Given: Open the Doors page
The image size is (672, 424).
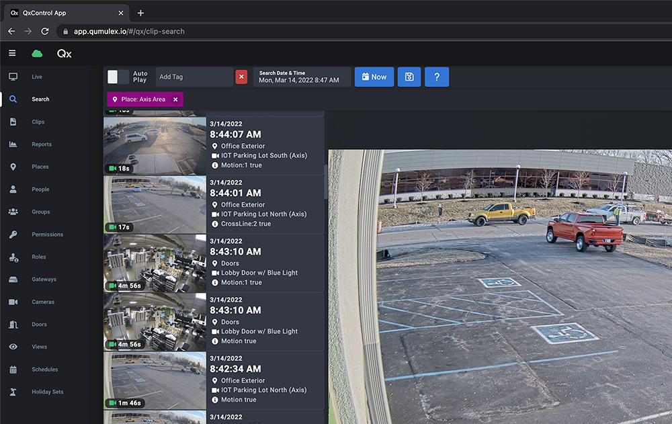Looking at the screenshot, I should tap(39, 325).
